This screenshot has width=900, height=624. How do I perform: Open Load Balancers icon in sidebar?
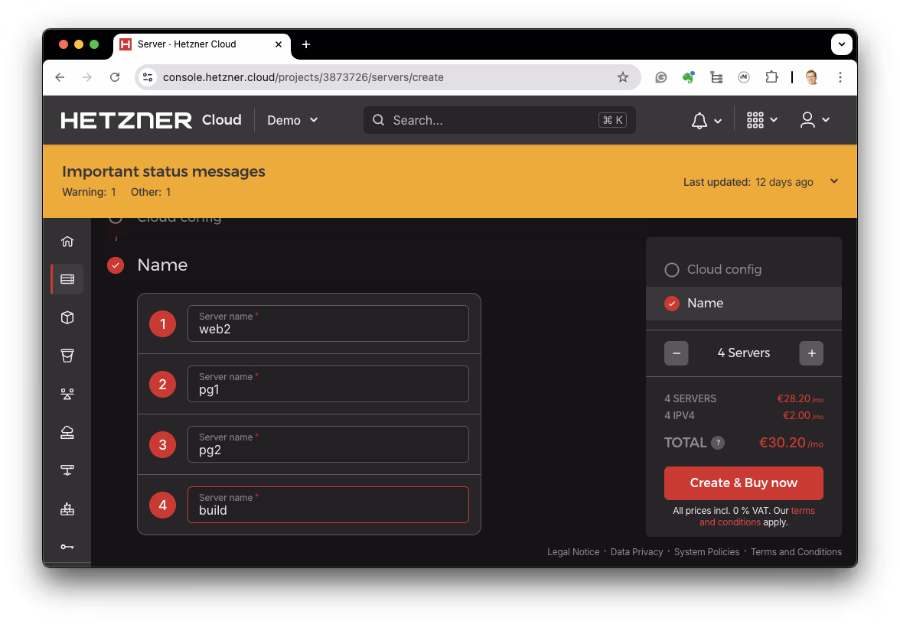click(67, 394)
